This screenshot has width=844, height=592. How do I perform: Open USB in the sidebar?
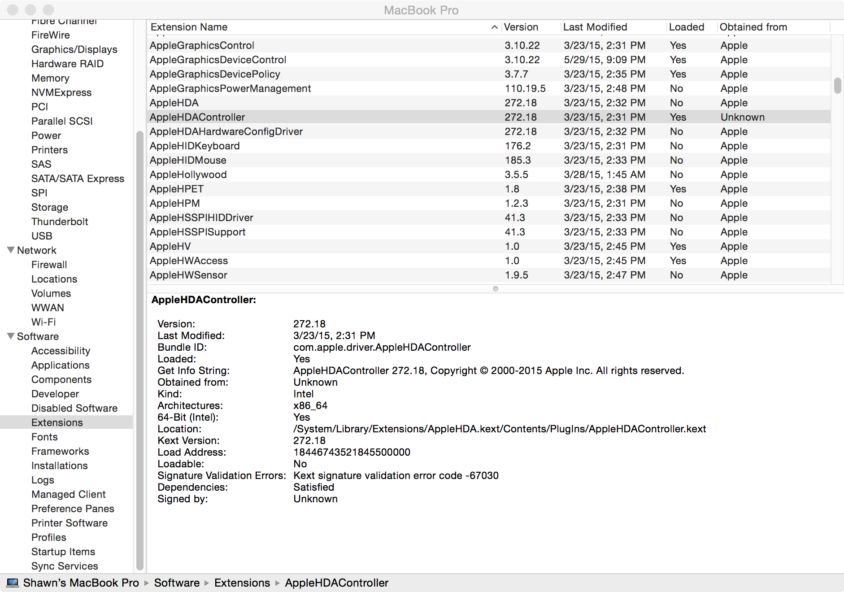pyautogui.click(x=42, y=236)
